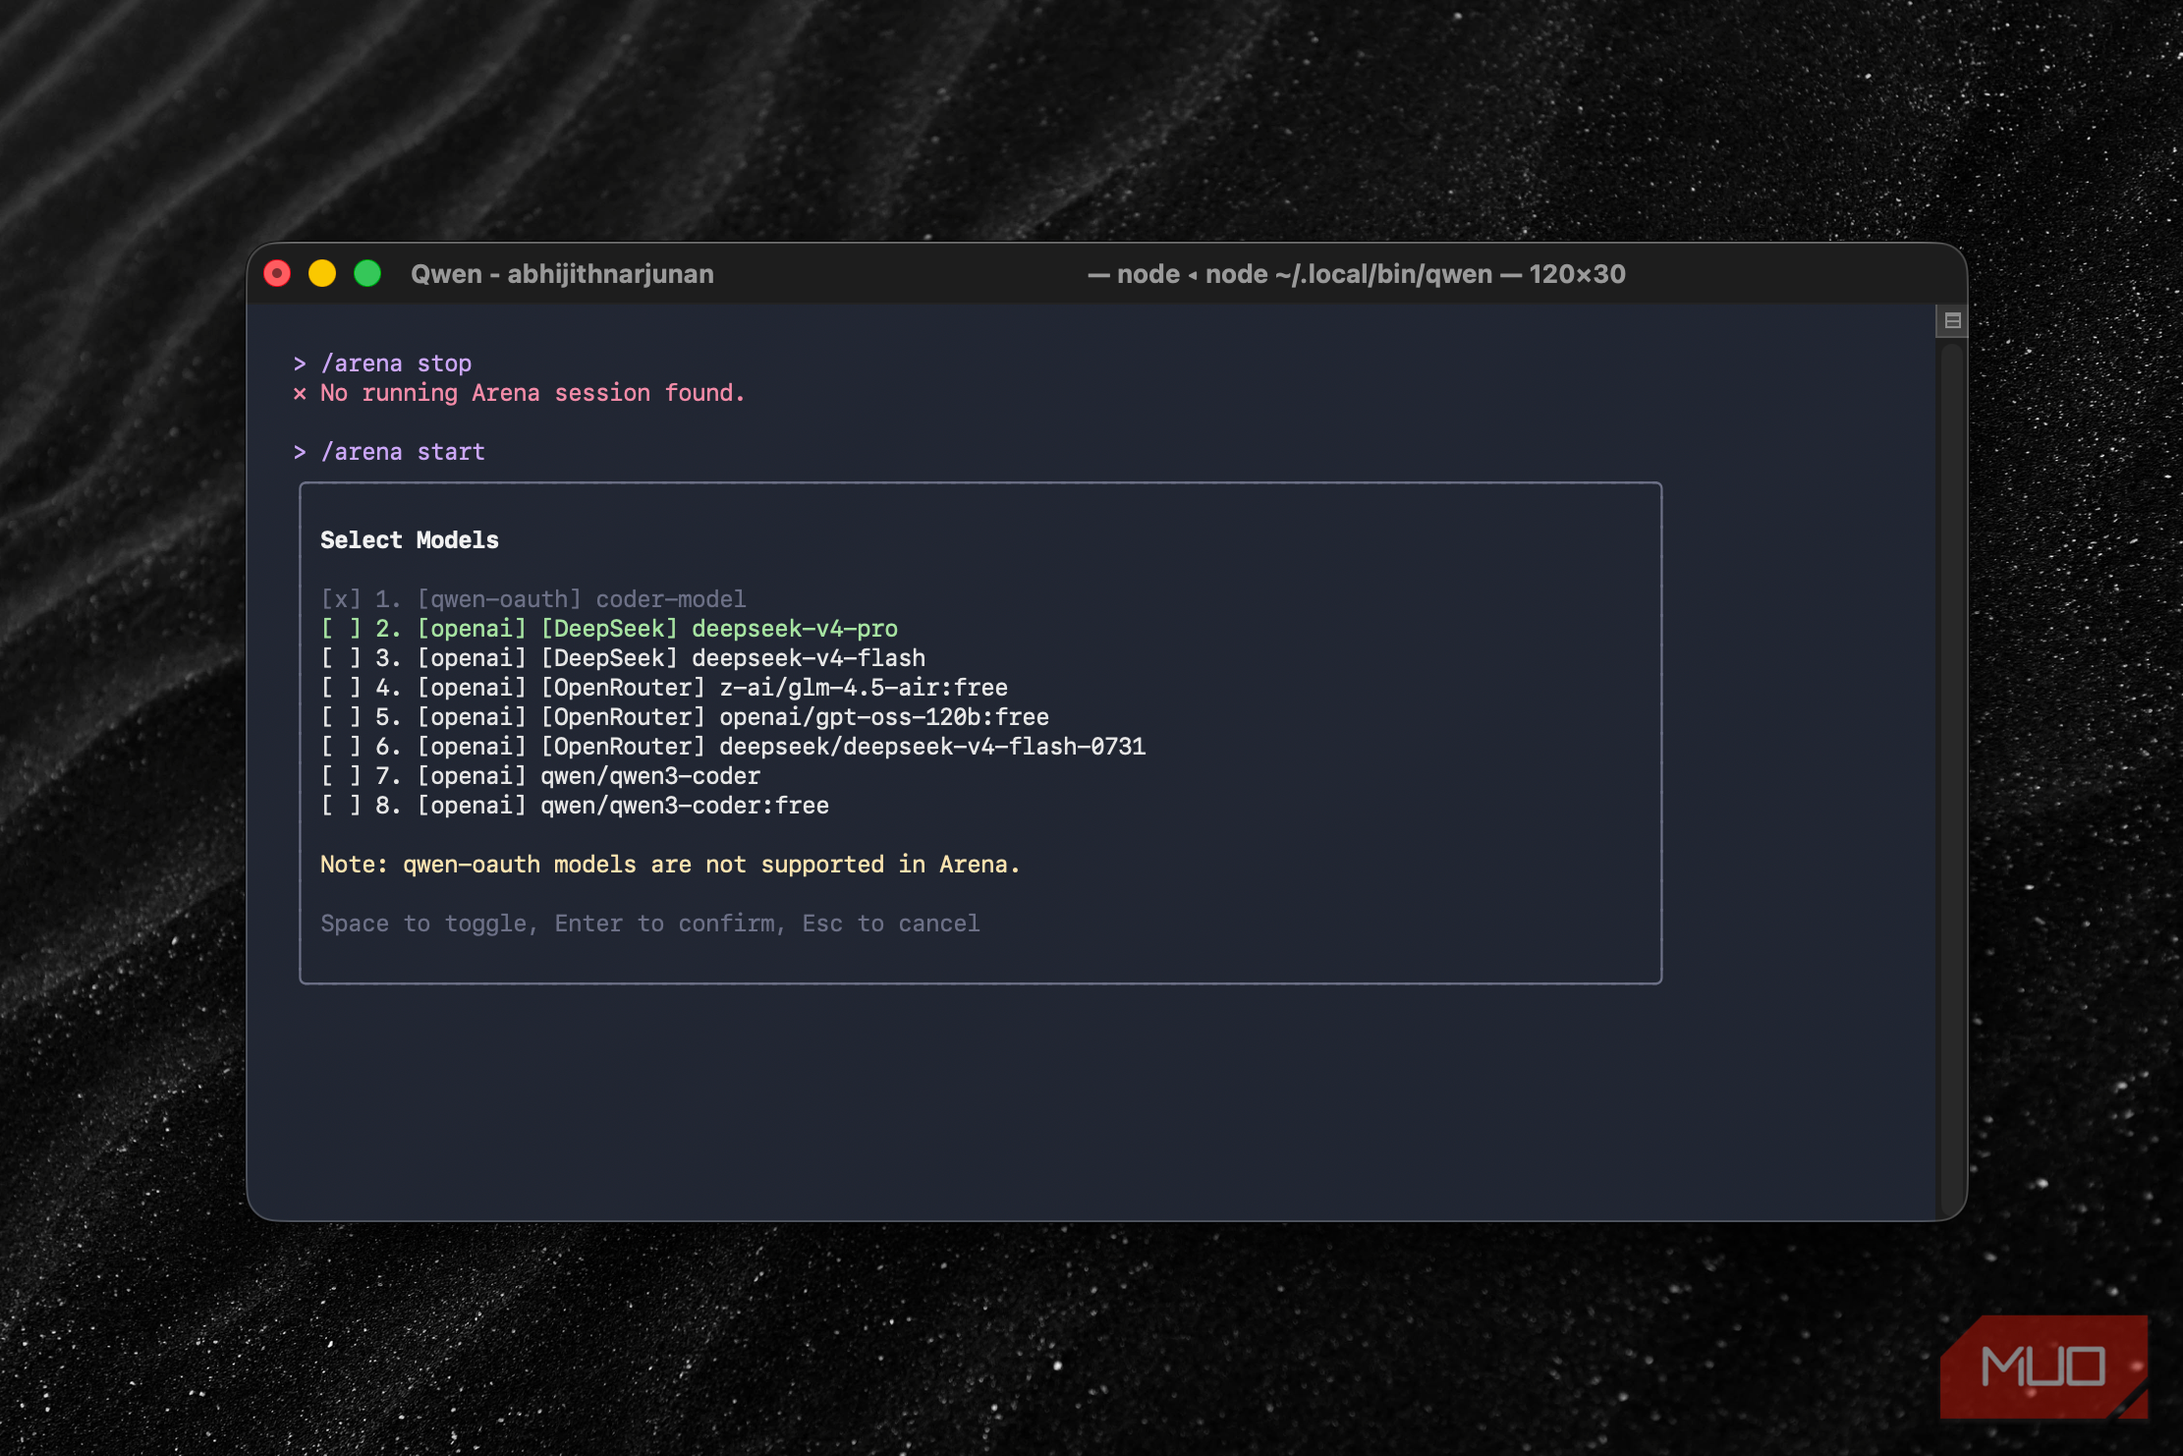
Task: Toggle checkbox for deepseek-v4-flash-0731
Action: click(x=341, y=747)
